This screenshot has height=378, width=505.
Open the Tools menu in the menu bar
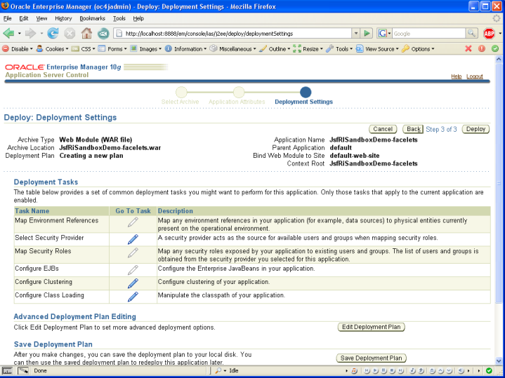[119, 18]
